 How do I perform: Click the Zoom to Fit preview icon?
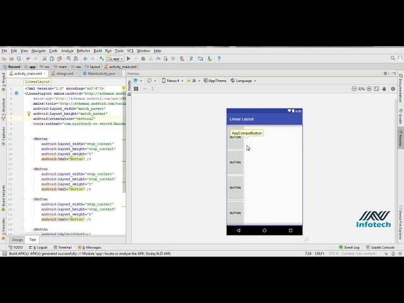pyautogui.click(x=376, y=88)
